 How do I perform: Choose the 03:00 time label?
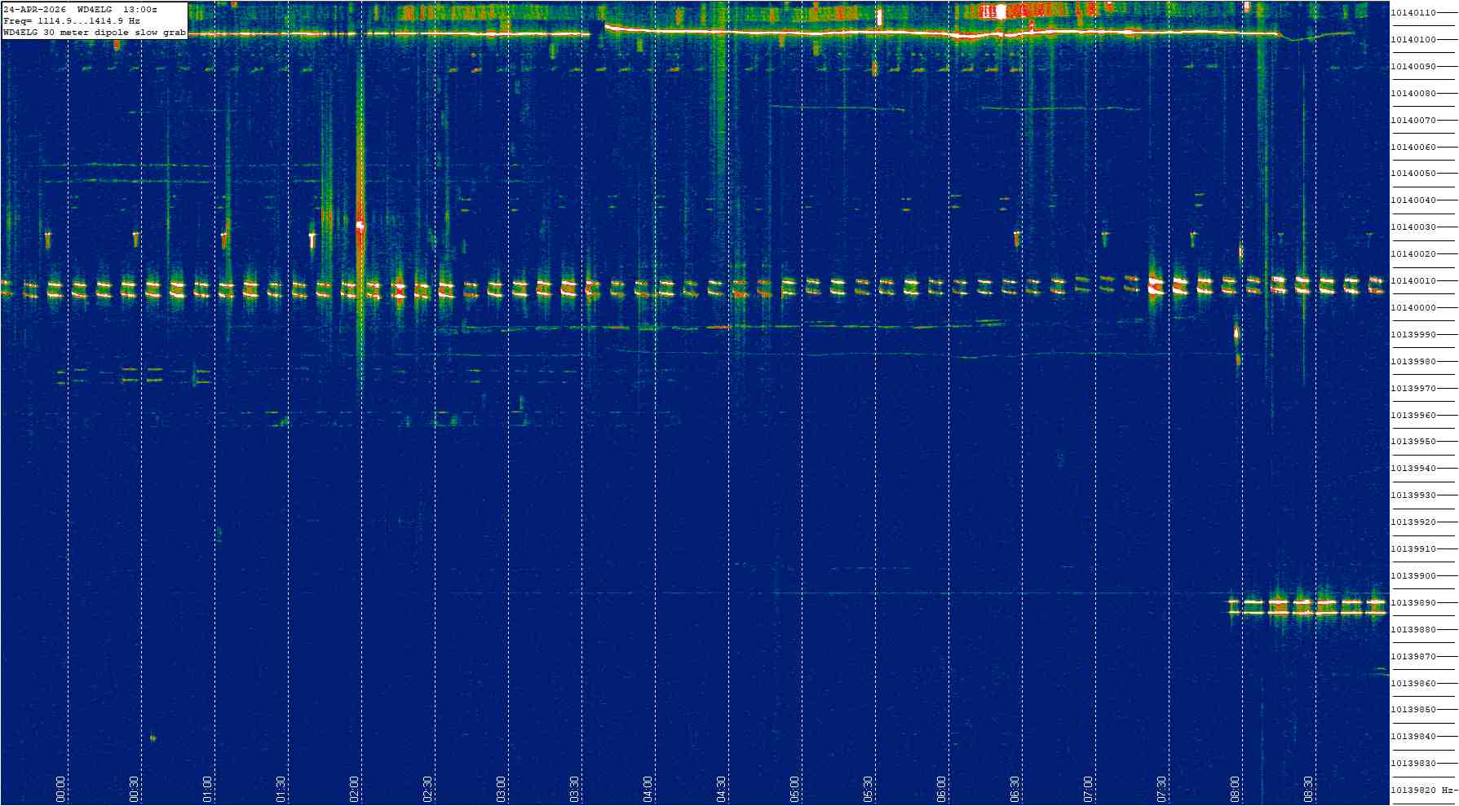pyautogui.click(x=502, y=789)
